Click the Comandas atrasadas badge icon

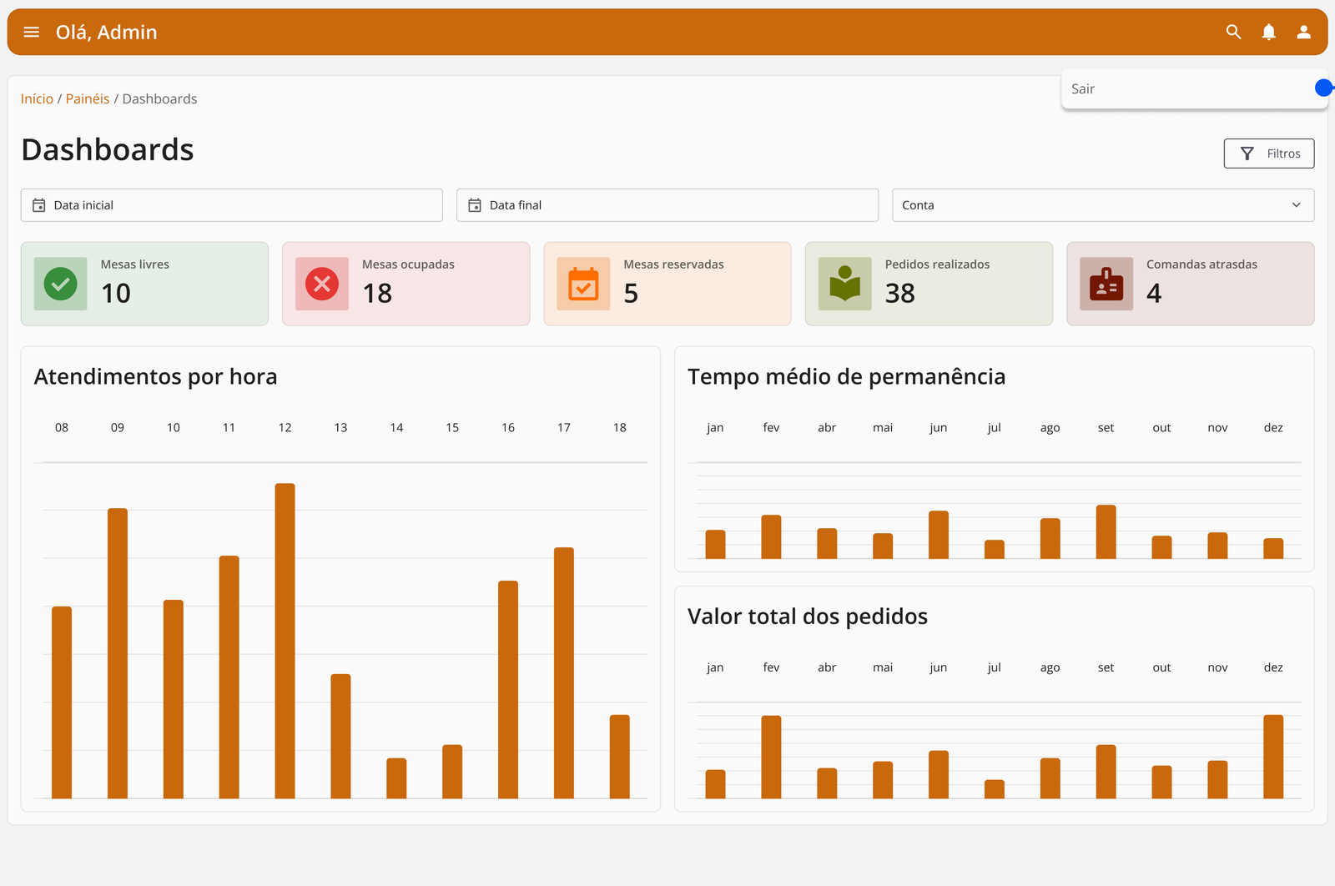(x=1106, y=284)
